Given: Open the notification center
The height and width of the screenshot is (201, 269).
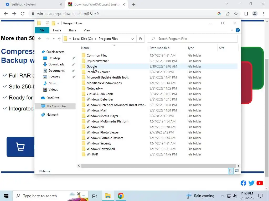Looking at the screenshot, I should (x=260, y=196).
